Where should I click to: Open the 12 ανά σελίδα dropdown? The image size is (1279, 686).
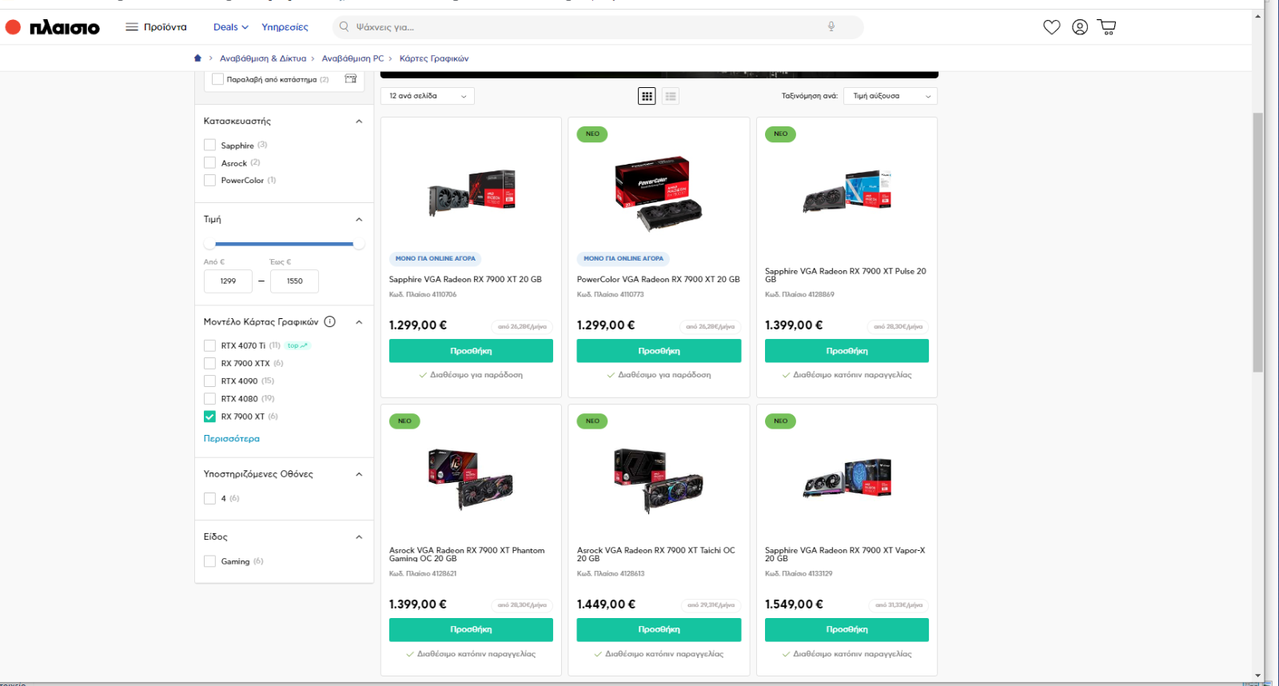428,96
